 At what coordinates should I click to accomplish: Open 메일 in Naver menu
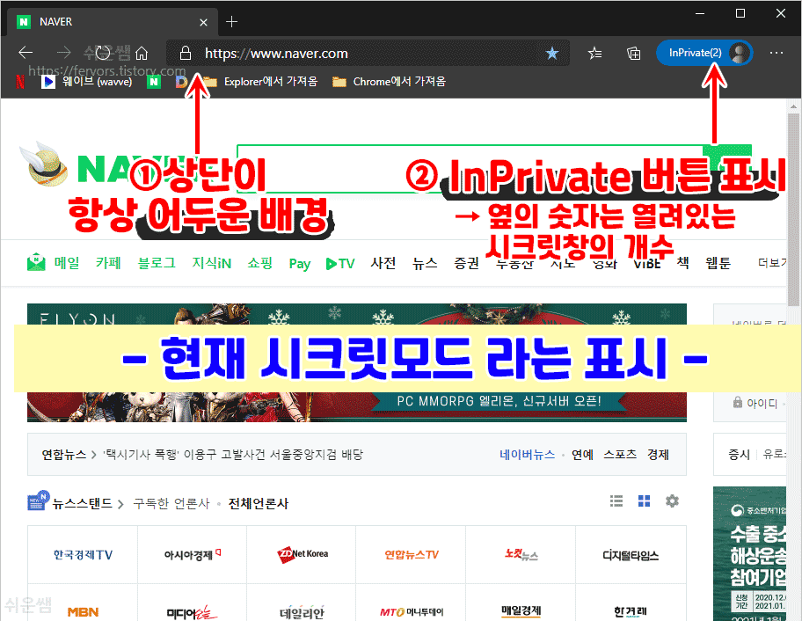pyautogui.click(x=67, y=263)
